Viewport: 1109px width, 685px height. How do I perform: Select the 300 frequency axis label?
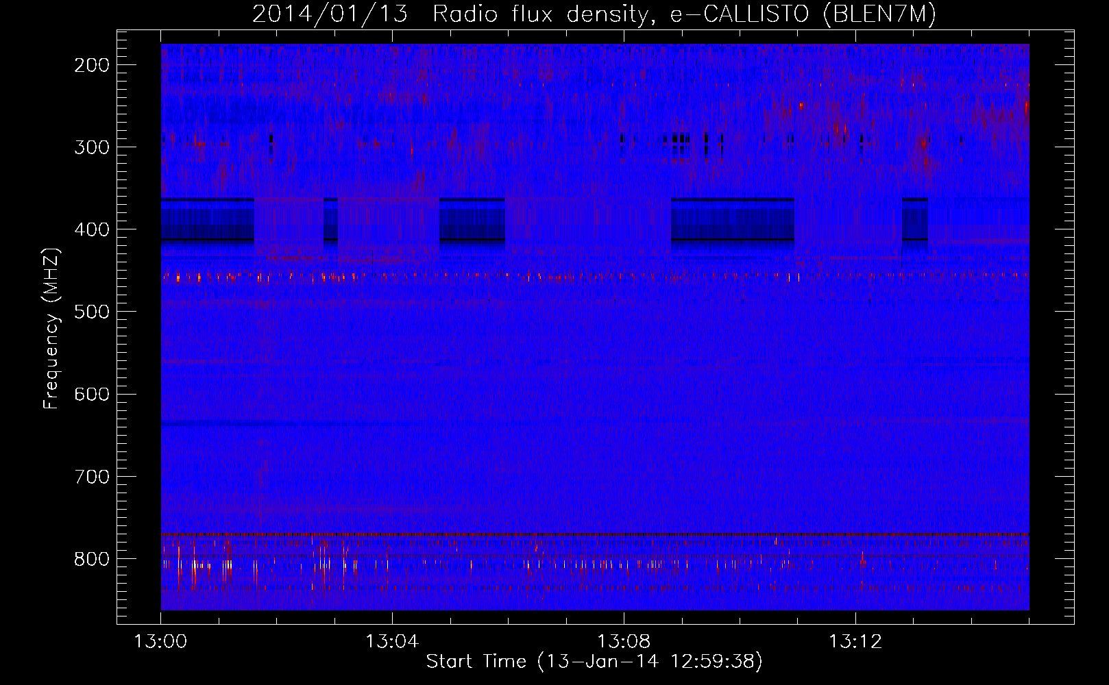[x=92, y=147]
